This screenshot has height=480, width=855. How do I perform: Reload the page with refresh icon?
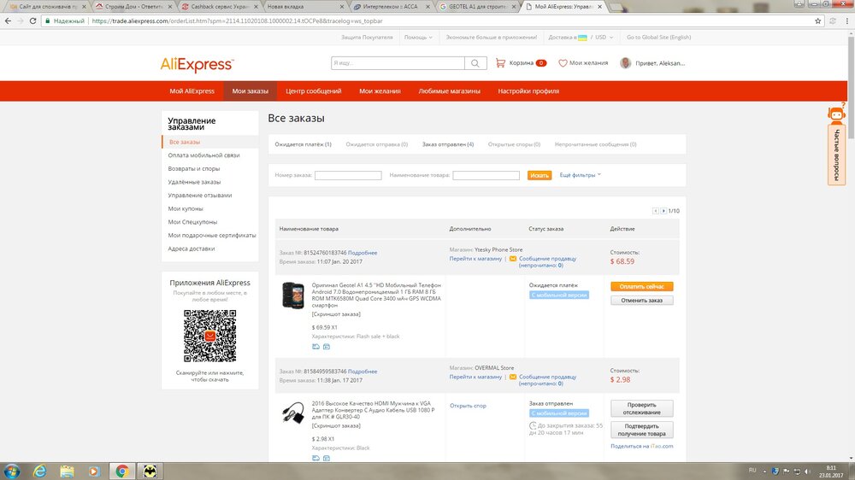tap(32, 20)
